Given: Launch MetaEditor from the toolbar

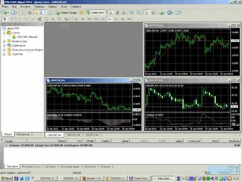Looking at the screenshot, I should pyautogui.click(x=82, y=13).
